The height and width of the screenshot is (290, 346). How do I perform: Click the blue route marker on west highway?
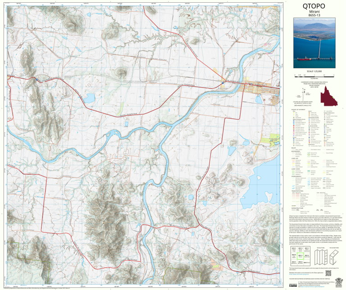pyautogui.click(x=36, y=79)
